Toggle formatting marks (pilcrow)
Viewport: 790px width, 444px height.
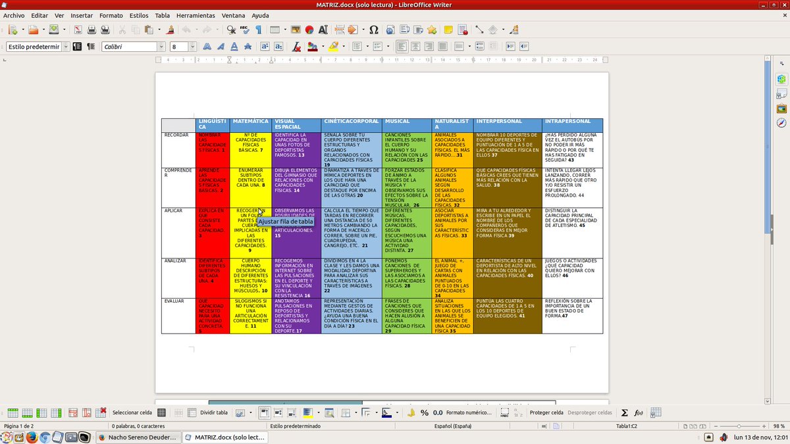(259, 30)
